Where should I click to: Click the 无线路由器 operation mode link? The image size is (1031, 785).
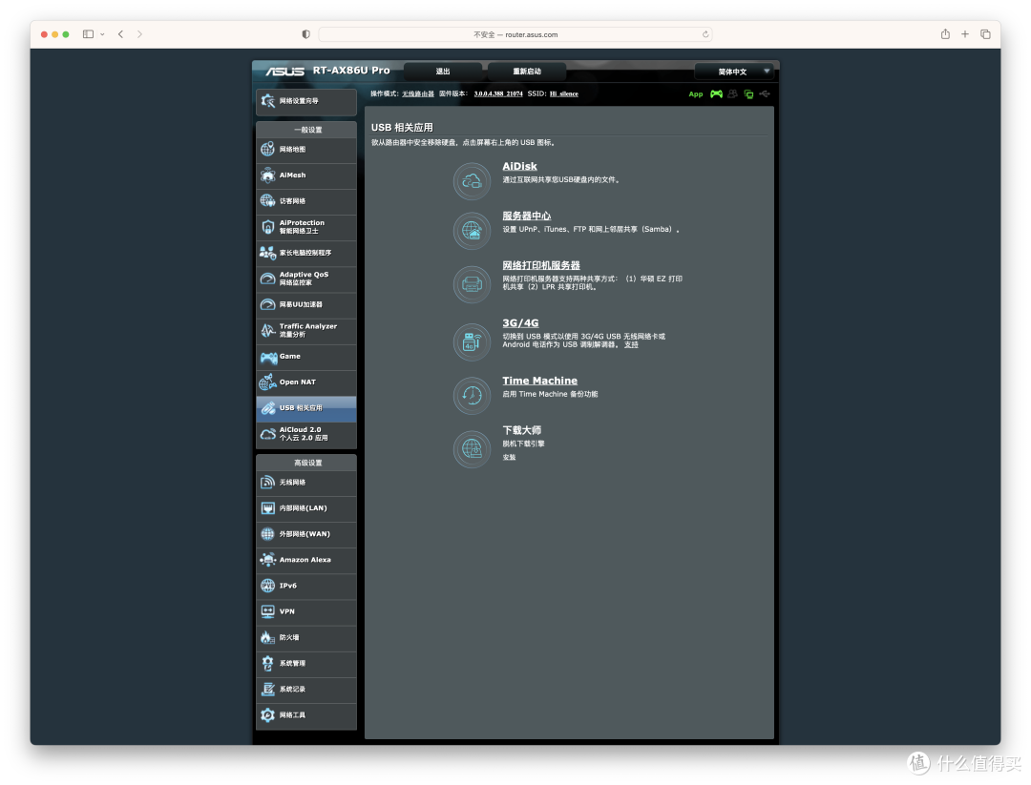tap(418, 93)
